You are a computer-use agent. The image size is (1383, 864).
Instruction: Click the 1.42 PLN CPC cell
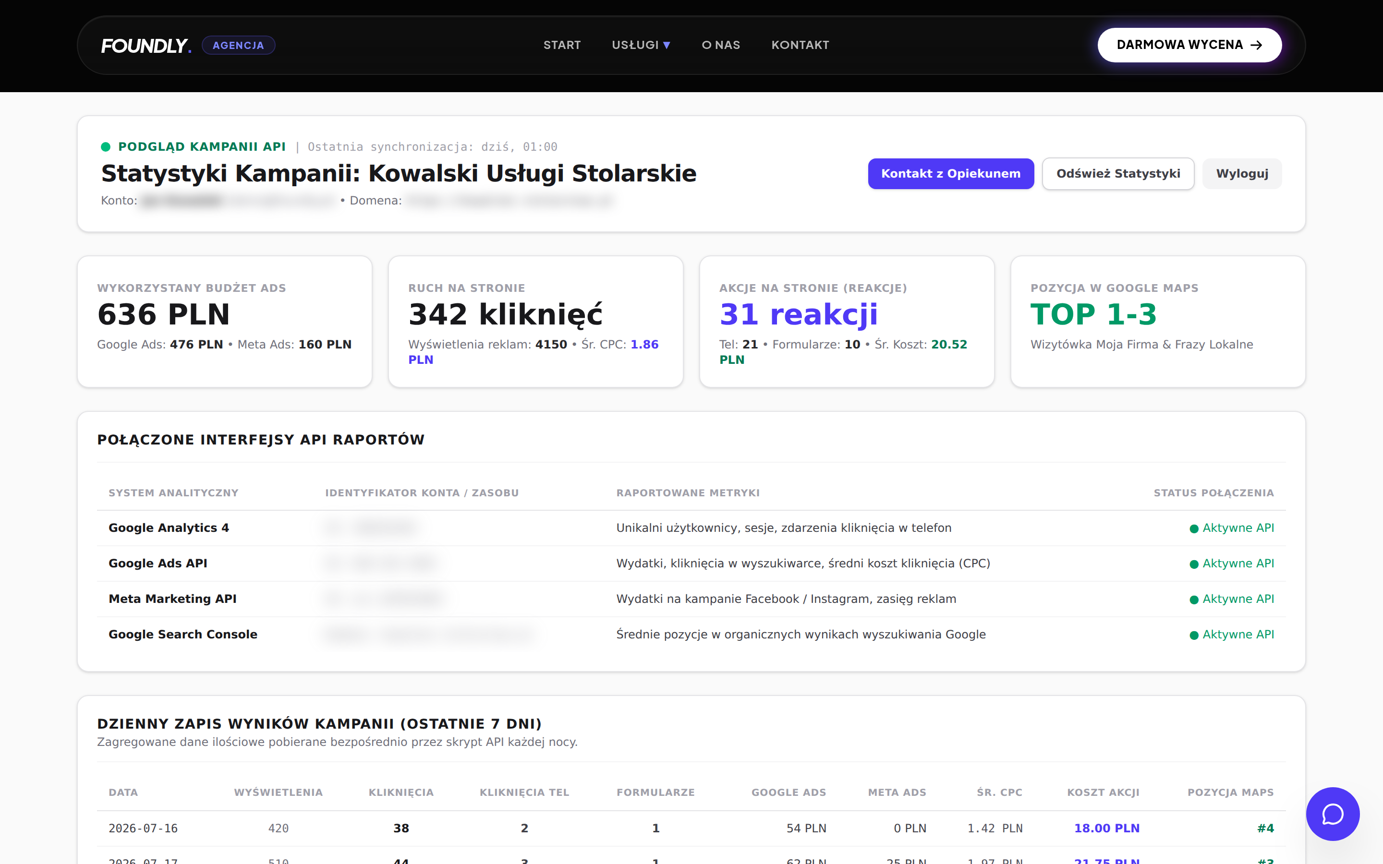(995, 828)
